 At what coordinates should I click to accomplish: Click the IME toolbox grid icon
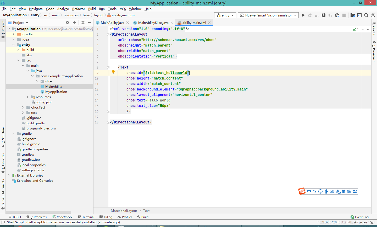point(355,191)
